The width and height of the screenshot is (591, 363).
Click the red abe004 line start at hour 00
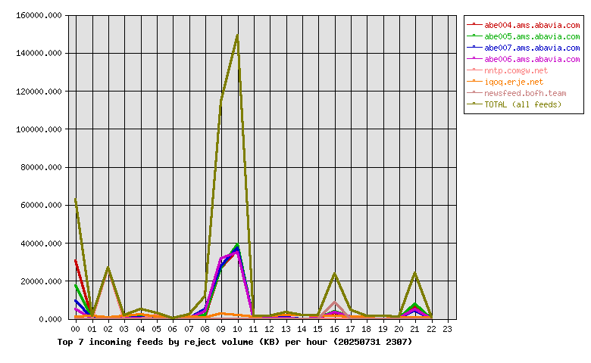(x=76, y=260)
